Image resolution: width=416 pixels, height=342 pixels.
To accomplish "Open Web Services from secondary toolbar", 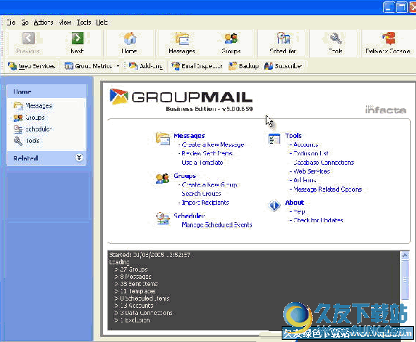I will click(x=31, y=66).
